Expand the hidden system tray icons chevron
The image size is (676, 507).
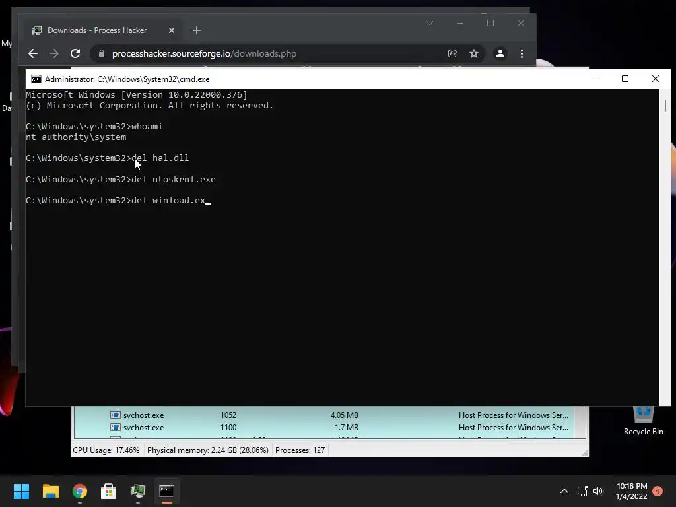tap(564, 491)
